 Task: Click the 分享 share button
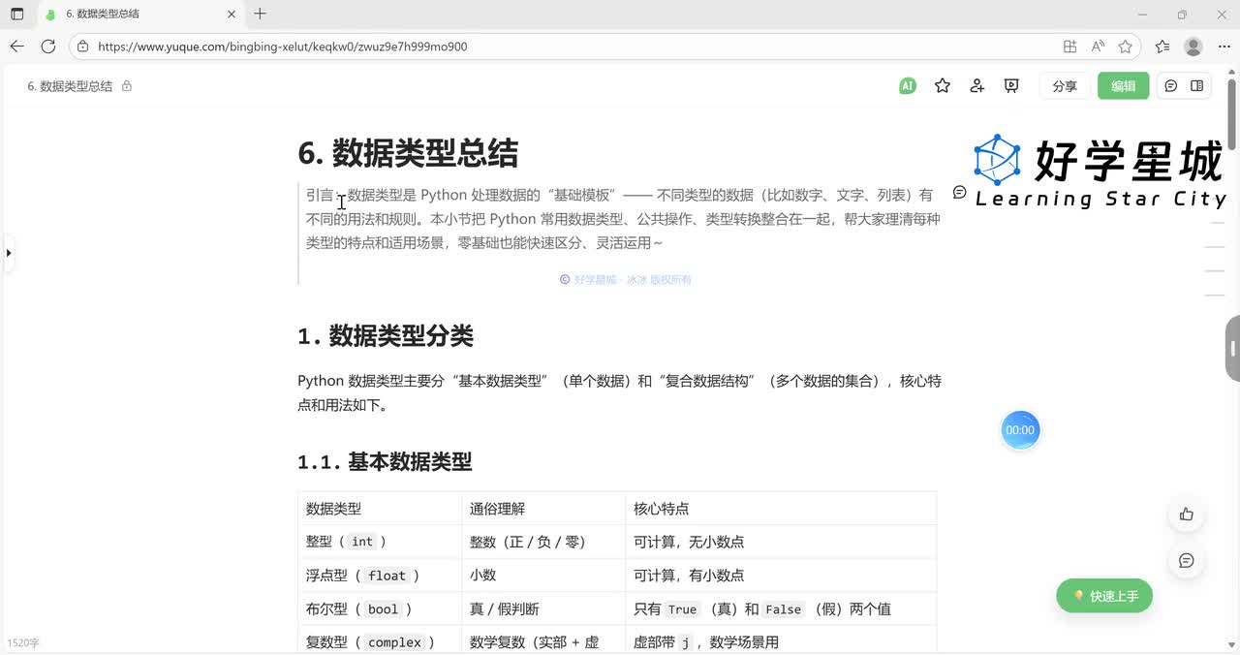(x=1065, y=86)
